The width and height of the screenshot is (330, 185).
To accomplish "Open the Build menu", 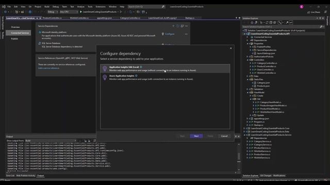I will (x=47, y=7).
